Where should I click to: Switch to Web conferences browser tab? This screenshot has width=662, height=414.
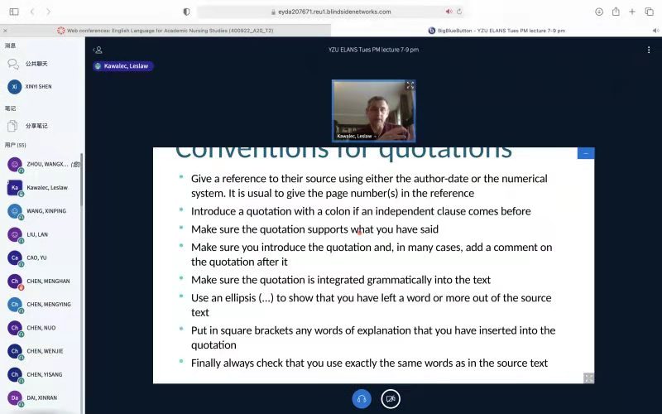(165, 31)
